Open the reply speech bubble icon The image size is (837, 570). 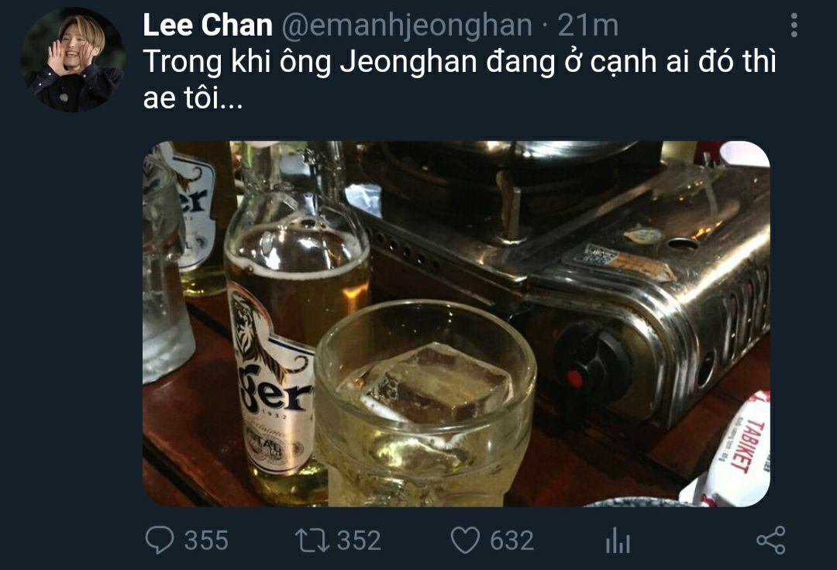click(x=159, y=540)
